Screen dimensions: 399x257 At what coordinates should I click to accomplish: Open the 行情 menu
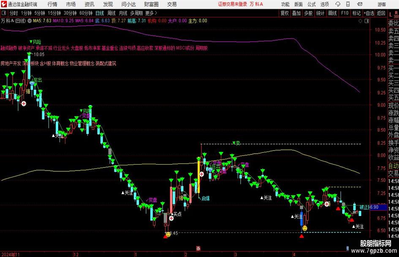[x=52, y=4]
